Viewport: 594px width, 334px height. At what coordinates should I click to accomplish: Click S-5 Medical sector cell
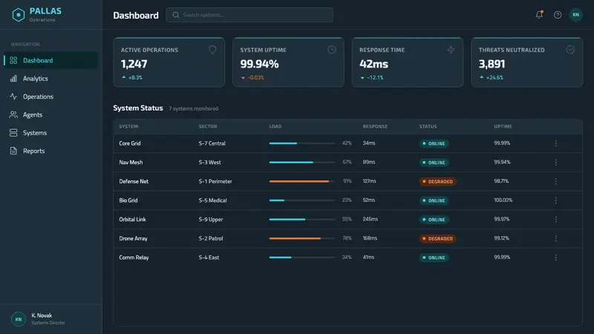point(212,200)
